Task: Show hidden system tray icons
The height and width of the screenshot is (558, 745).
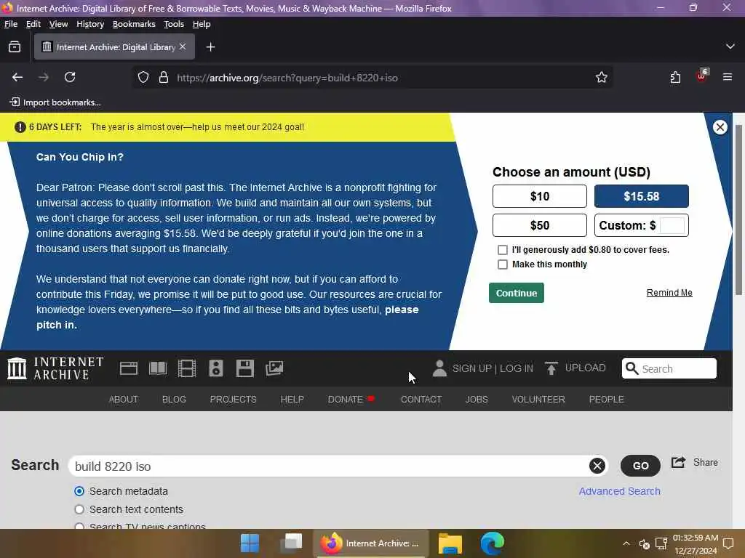Action: 626,543
